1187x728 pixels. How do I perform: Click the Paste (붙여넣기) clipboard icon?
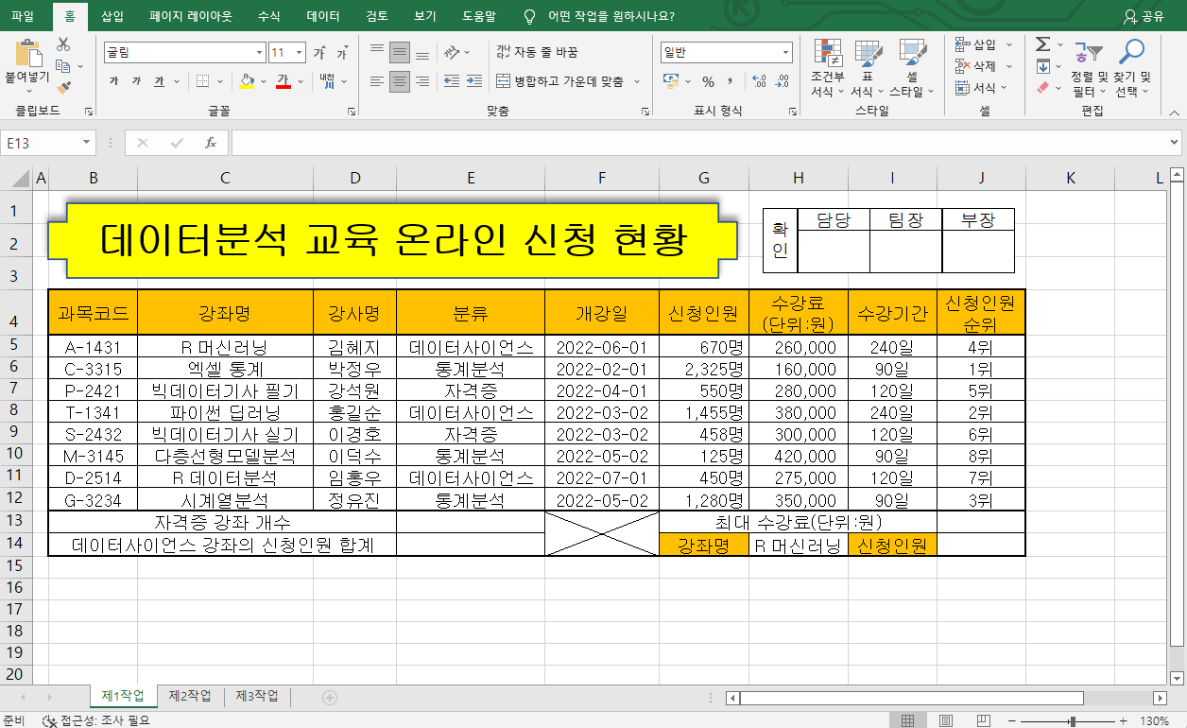point(28,54)
